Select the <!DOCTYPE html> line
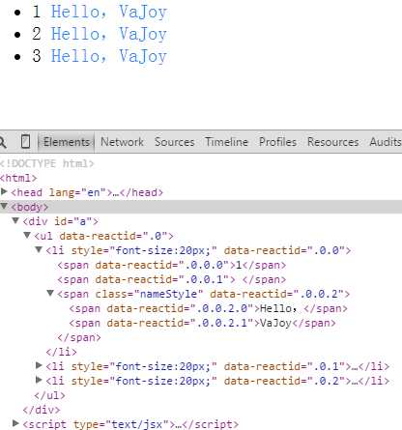Screen dimensions: 402x430 47,163
